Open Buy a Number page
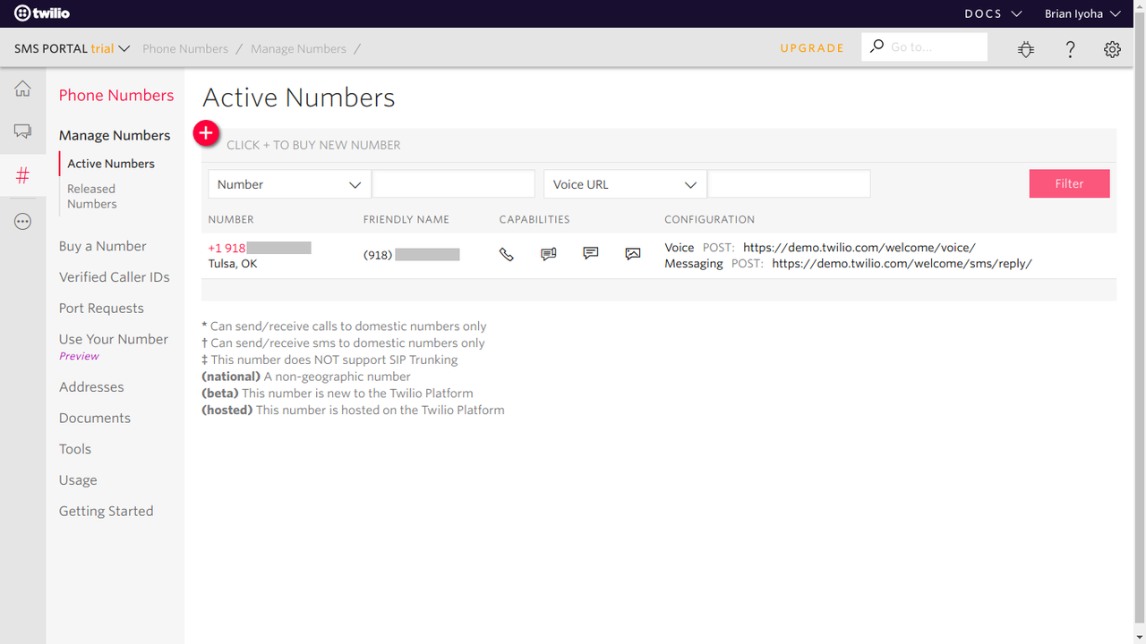 (x=103, y=246)
